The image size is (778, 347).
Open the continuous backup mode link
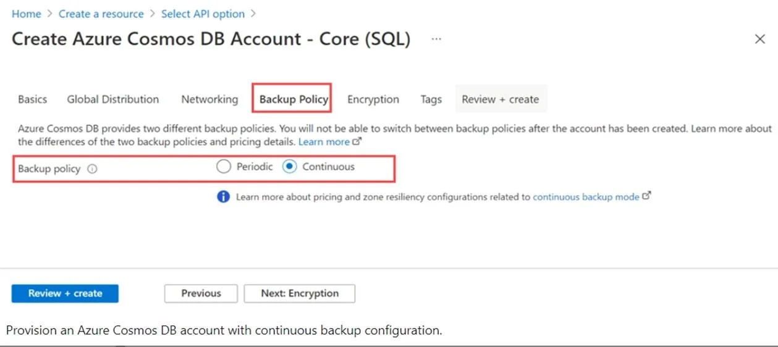[586, 197]
